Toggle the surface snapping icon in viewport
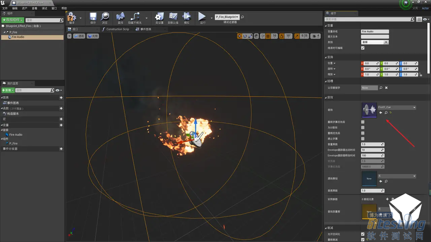Screen dimensions: 431x242 (263, 36)
